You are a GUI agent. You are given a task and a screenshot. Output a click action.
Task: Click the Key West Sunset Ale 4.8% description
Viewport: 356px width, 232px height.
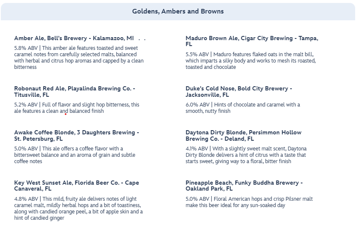pos(78,208)
